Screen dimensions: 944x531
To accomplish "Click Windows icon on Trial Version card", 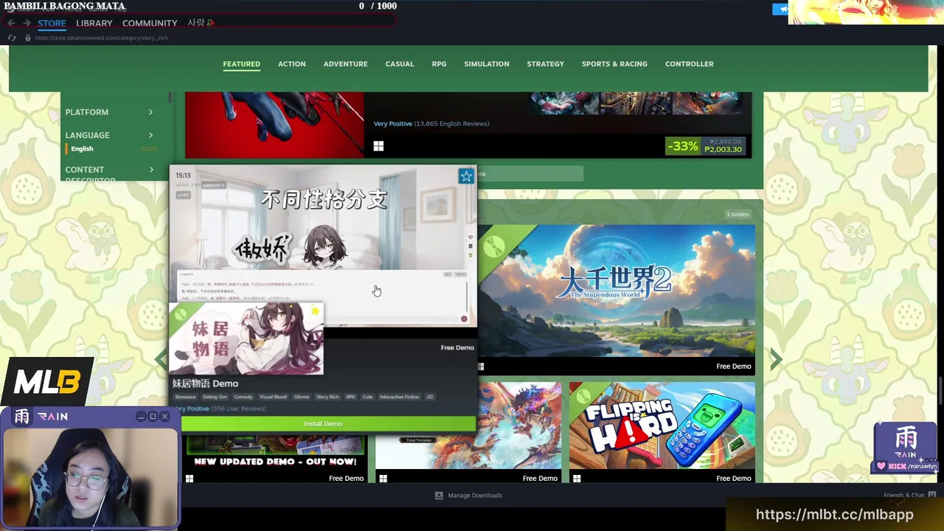I will pyautogui.click(x=383, y=479).
